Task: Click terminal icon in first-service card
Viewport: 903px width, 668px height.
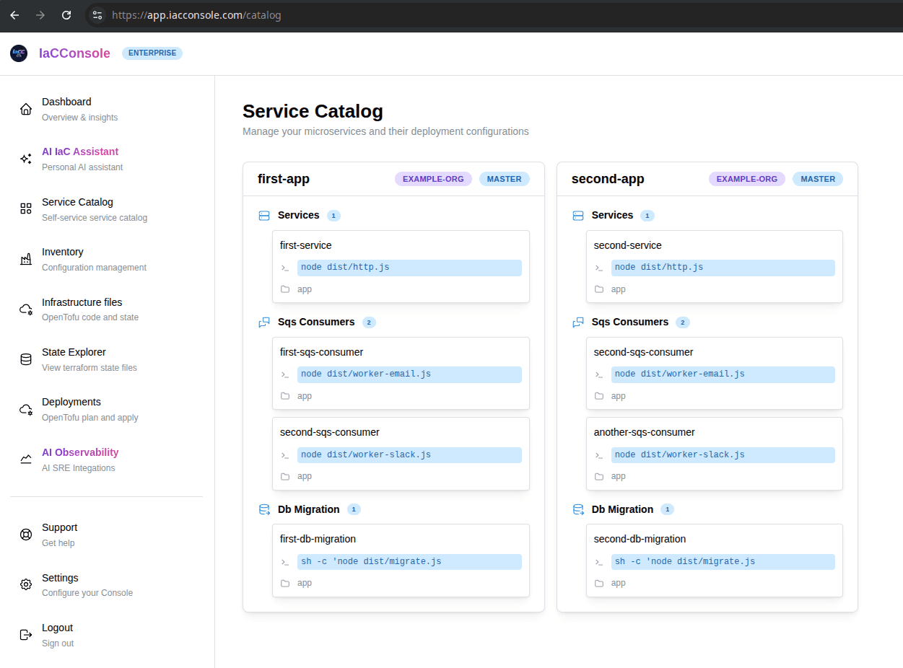Action: (x=285, y=268)
